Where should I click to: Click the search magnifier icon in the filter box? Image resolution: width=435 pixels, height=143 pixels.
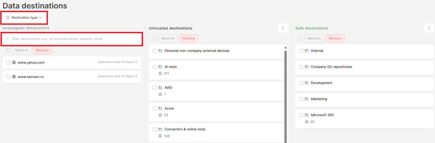click(x=7, y=39)
